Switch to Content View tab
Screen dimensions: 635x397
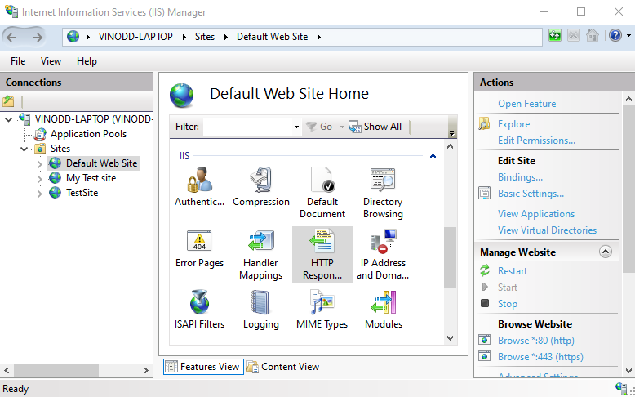[x=282, y=367]
